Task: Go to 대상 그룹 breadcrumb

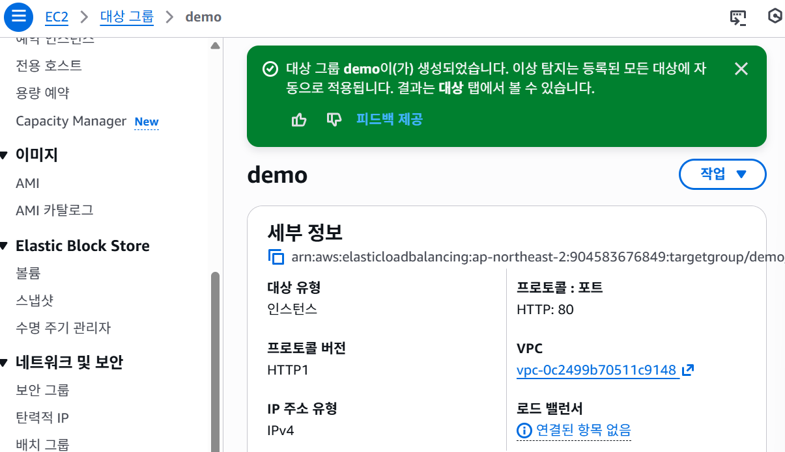Action: coord(127,17)
